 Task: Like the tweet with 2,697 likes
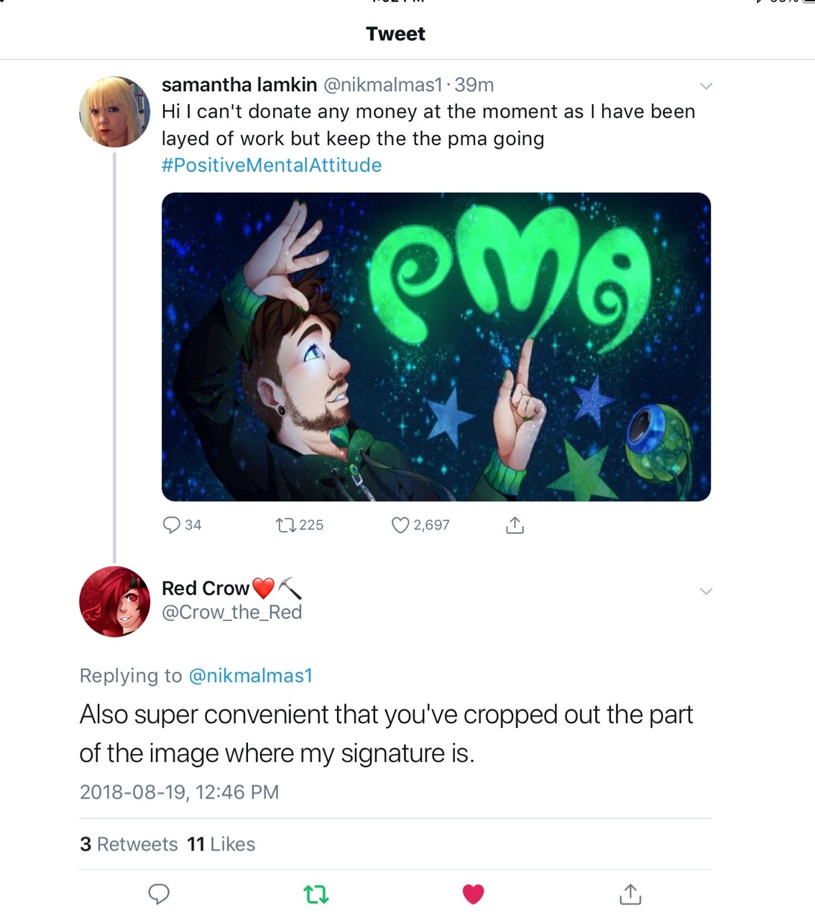pyautogui.click(x=400, y=525)
